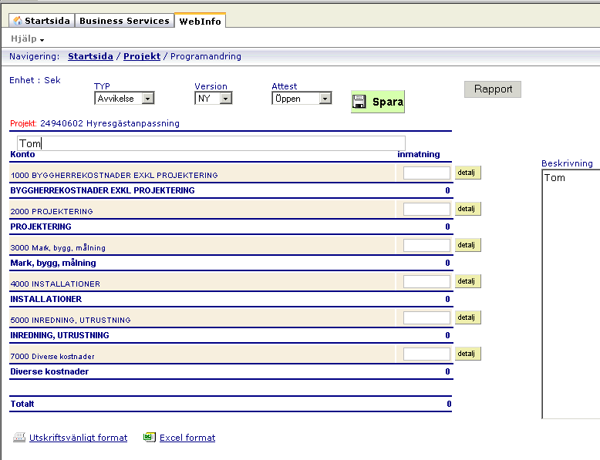This screenshot has width=600, height=460.
Task: Follow the Projekt breadcrumb link
Action: (x=142, y=56)
